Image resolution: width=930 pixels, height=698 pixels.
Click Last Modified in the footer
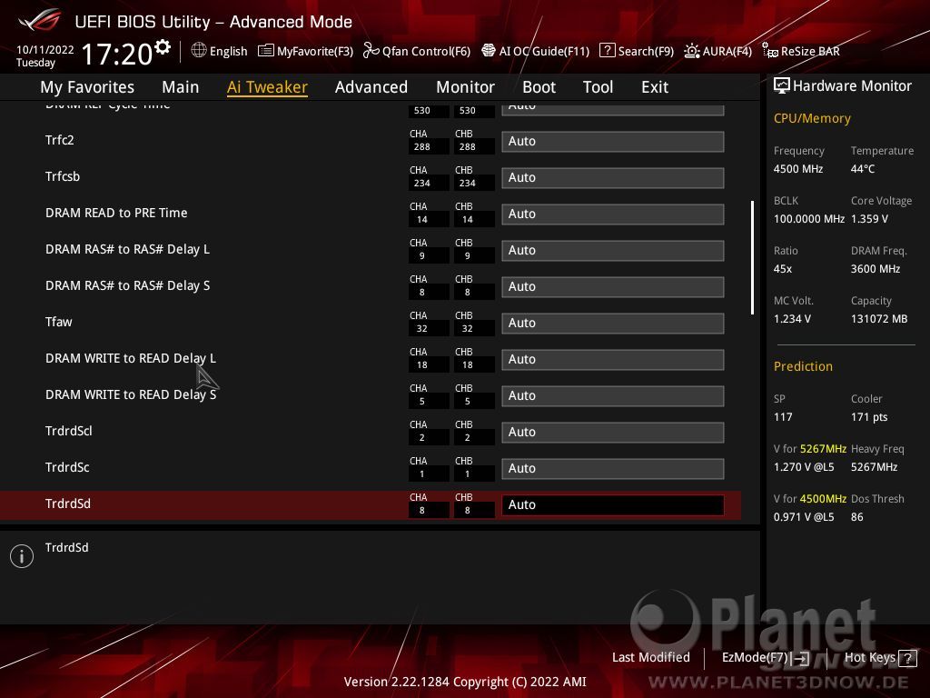pyautogui.click(x=650, y=657)
